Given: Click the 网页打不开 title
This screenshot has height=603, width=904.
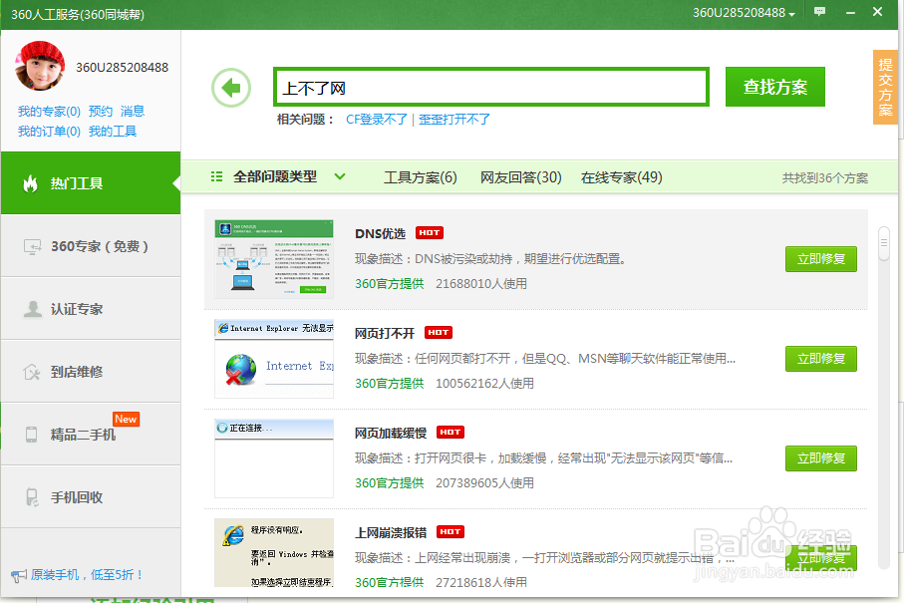Looking at the screenshot, I should (x=385, y=333).
